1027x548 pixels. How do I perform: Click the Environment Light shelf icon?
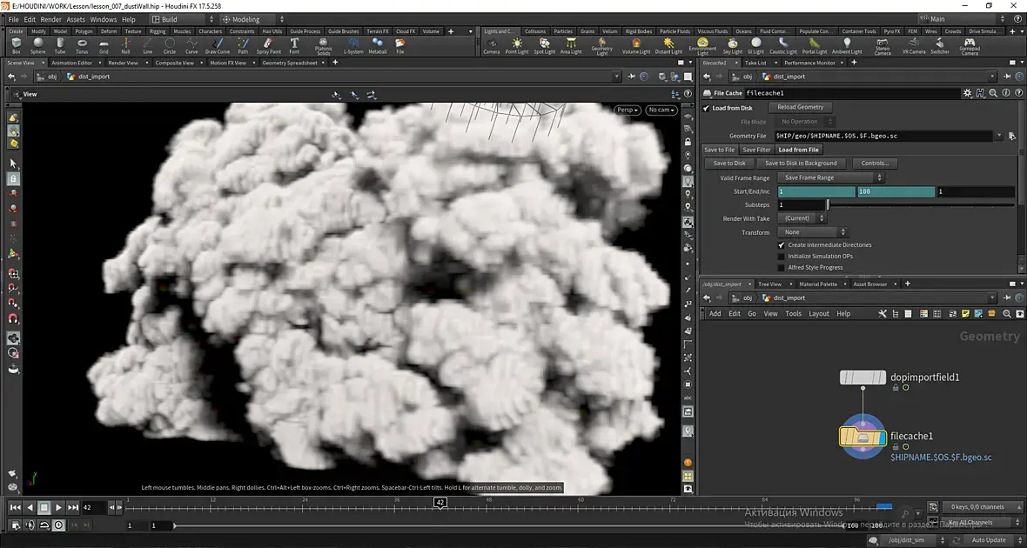pyautogui.click(x=702, y=45)
